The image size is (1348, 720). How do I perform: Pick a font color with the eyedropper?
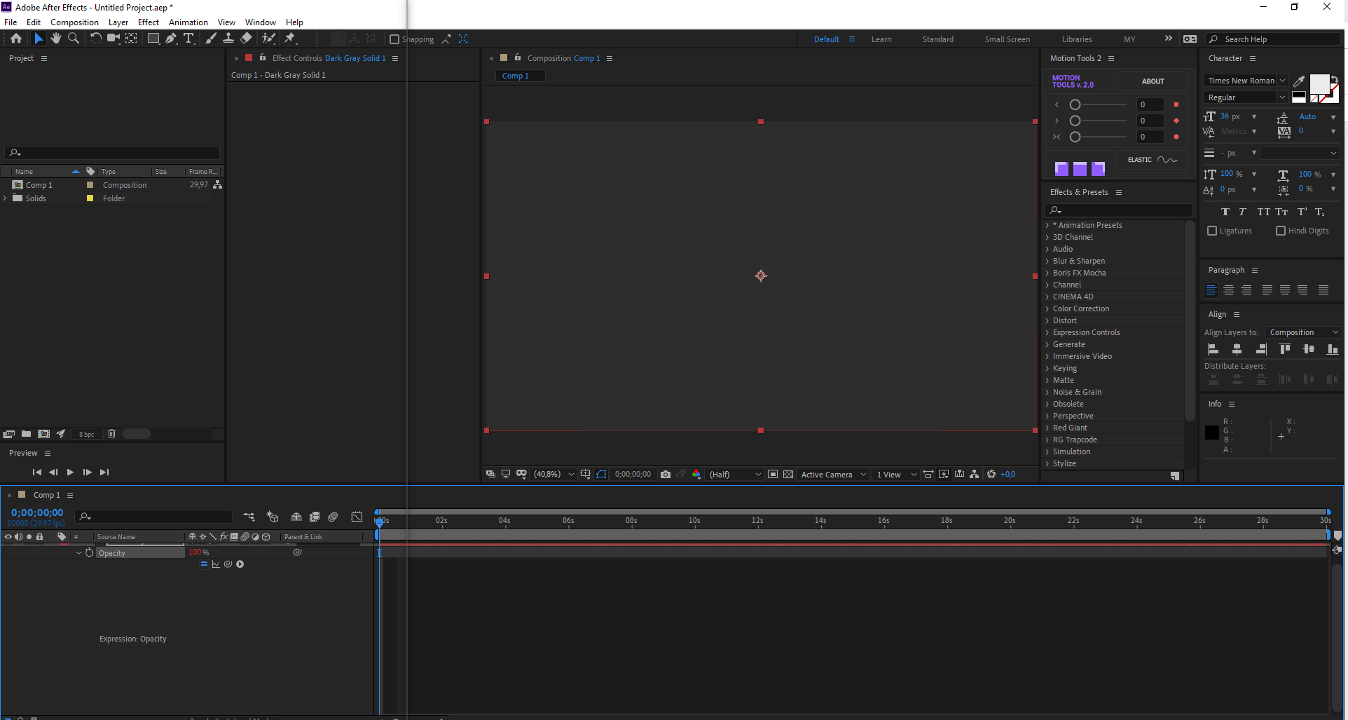(x=1298, y=81)
